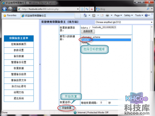Open recent pages dropdown beside Forward
This screenshot has height=116, width=155.
15,9
